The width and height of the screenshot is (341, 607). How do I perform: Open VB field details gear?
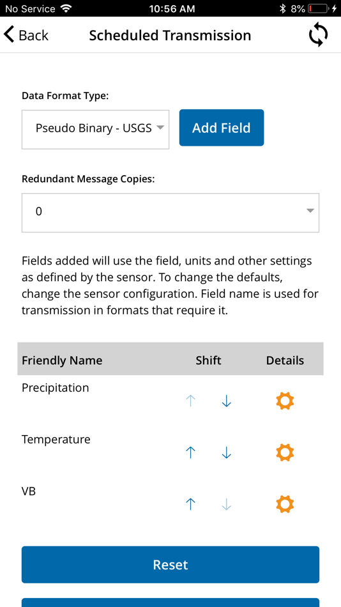pyautogui.click(x=285, y=504)
